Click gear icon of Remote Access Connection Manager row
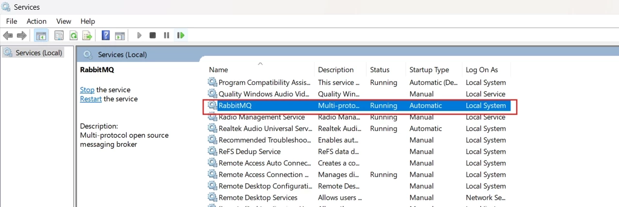Screen dimensions: 619x207 click(212, 175)
